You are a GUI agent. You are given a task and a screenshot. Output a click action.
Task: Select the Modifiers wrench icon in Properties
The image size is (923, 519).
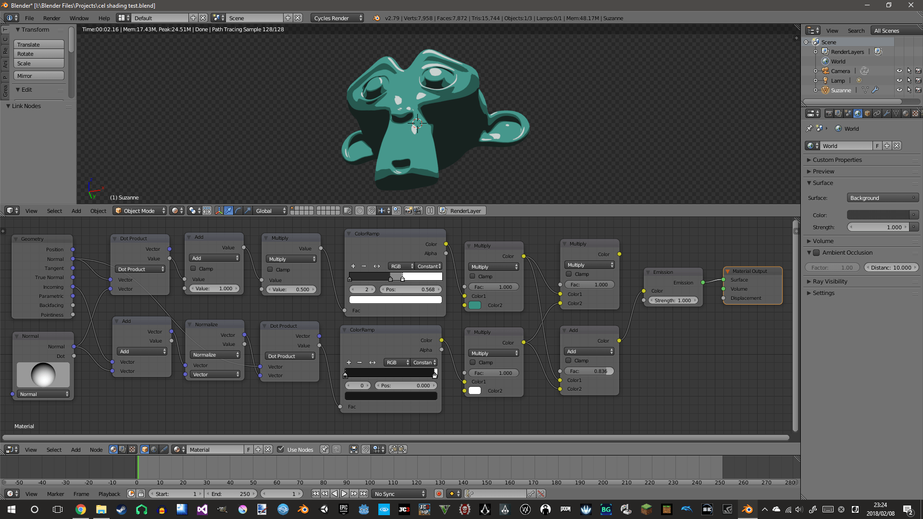(x=887, y=113)
